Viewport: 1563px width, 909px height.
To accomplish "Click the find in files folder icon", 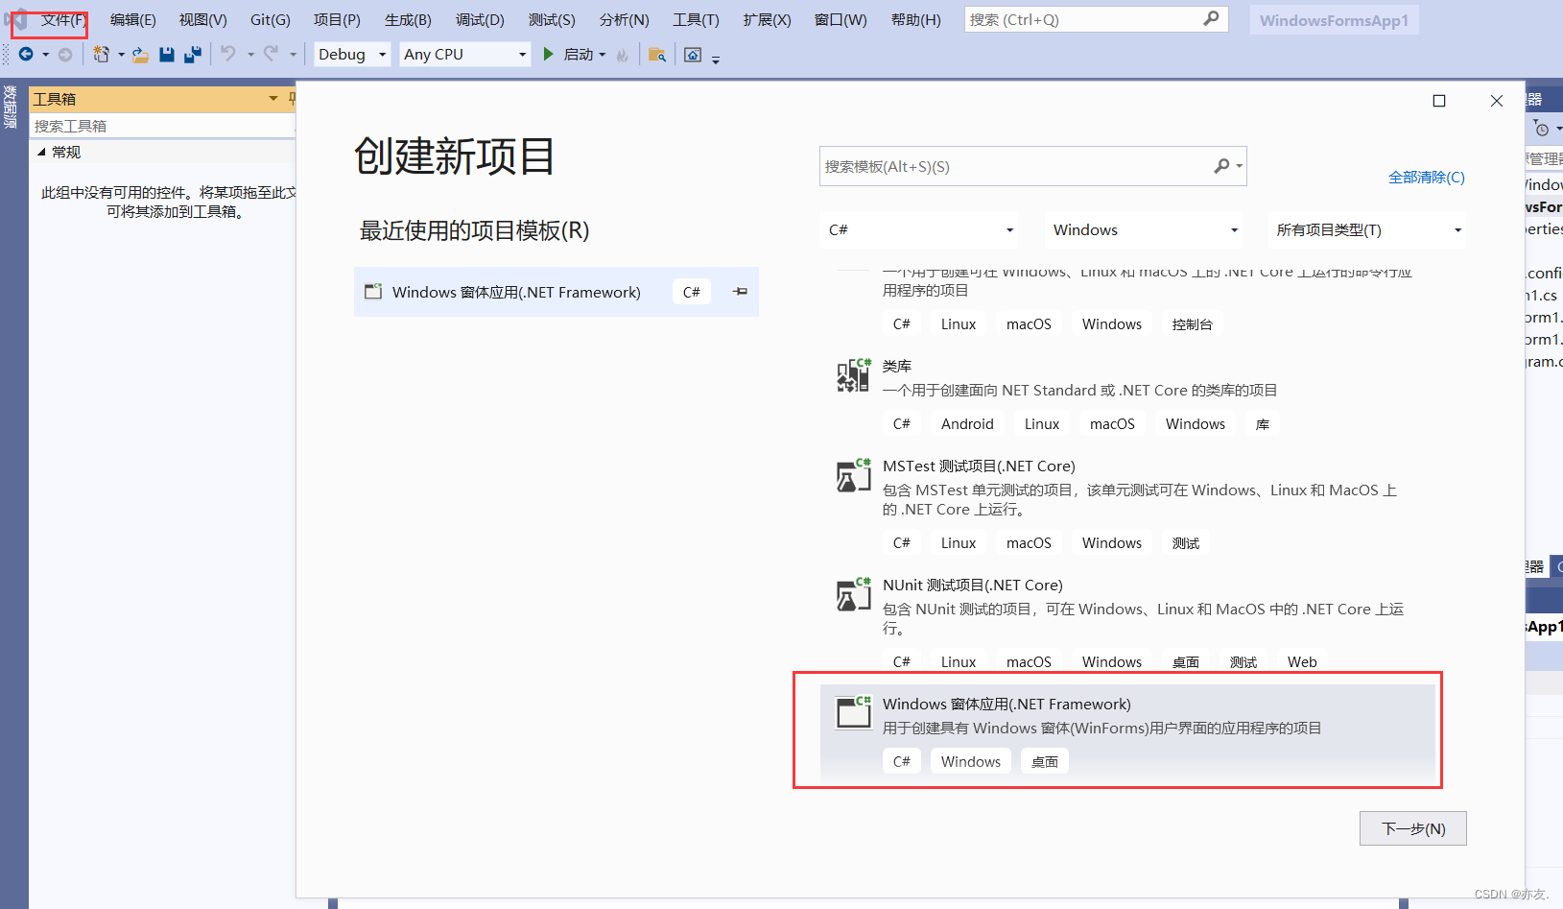I will click(x=657, y=55).
